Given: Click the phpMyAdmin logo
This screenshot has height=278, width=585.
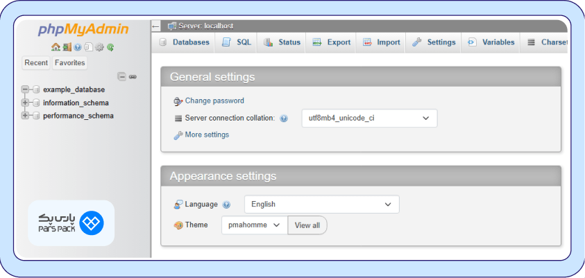Looking at the screenshot, I should click(83, 29).
